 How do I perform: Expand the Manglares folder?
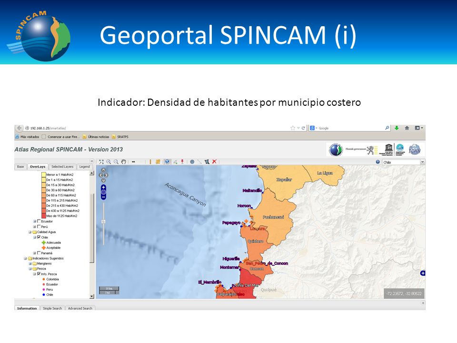point(30,263)
